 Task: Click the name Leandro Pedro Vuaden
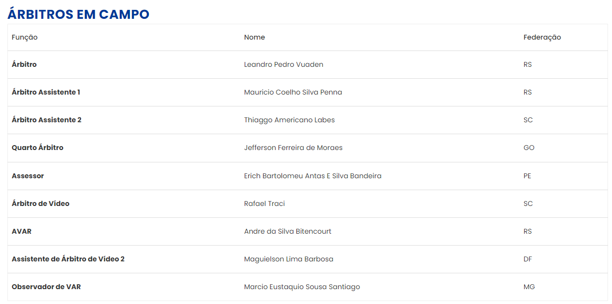(x=284, y=65)
